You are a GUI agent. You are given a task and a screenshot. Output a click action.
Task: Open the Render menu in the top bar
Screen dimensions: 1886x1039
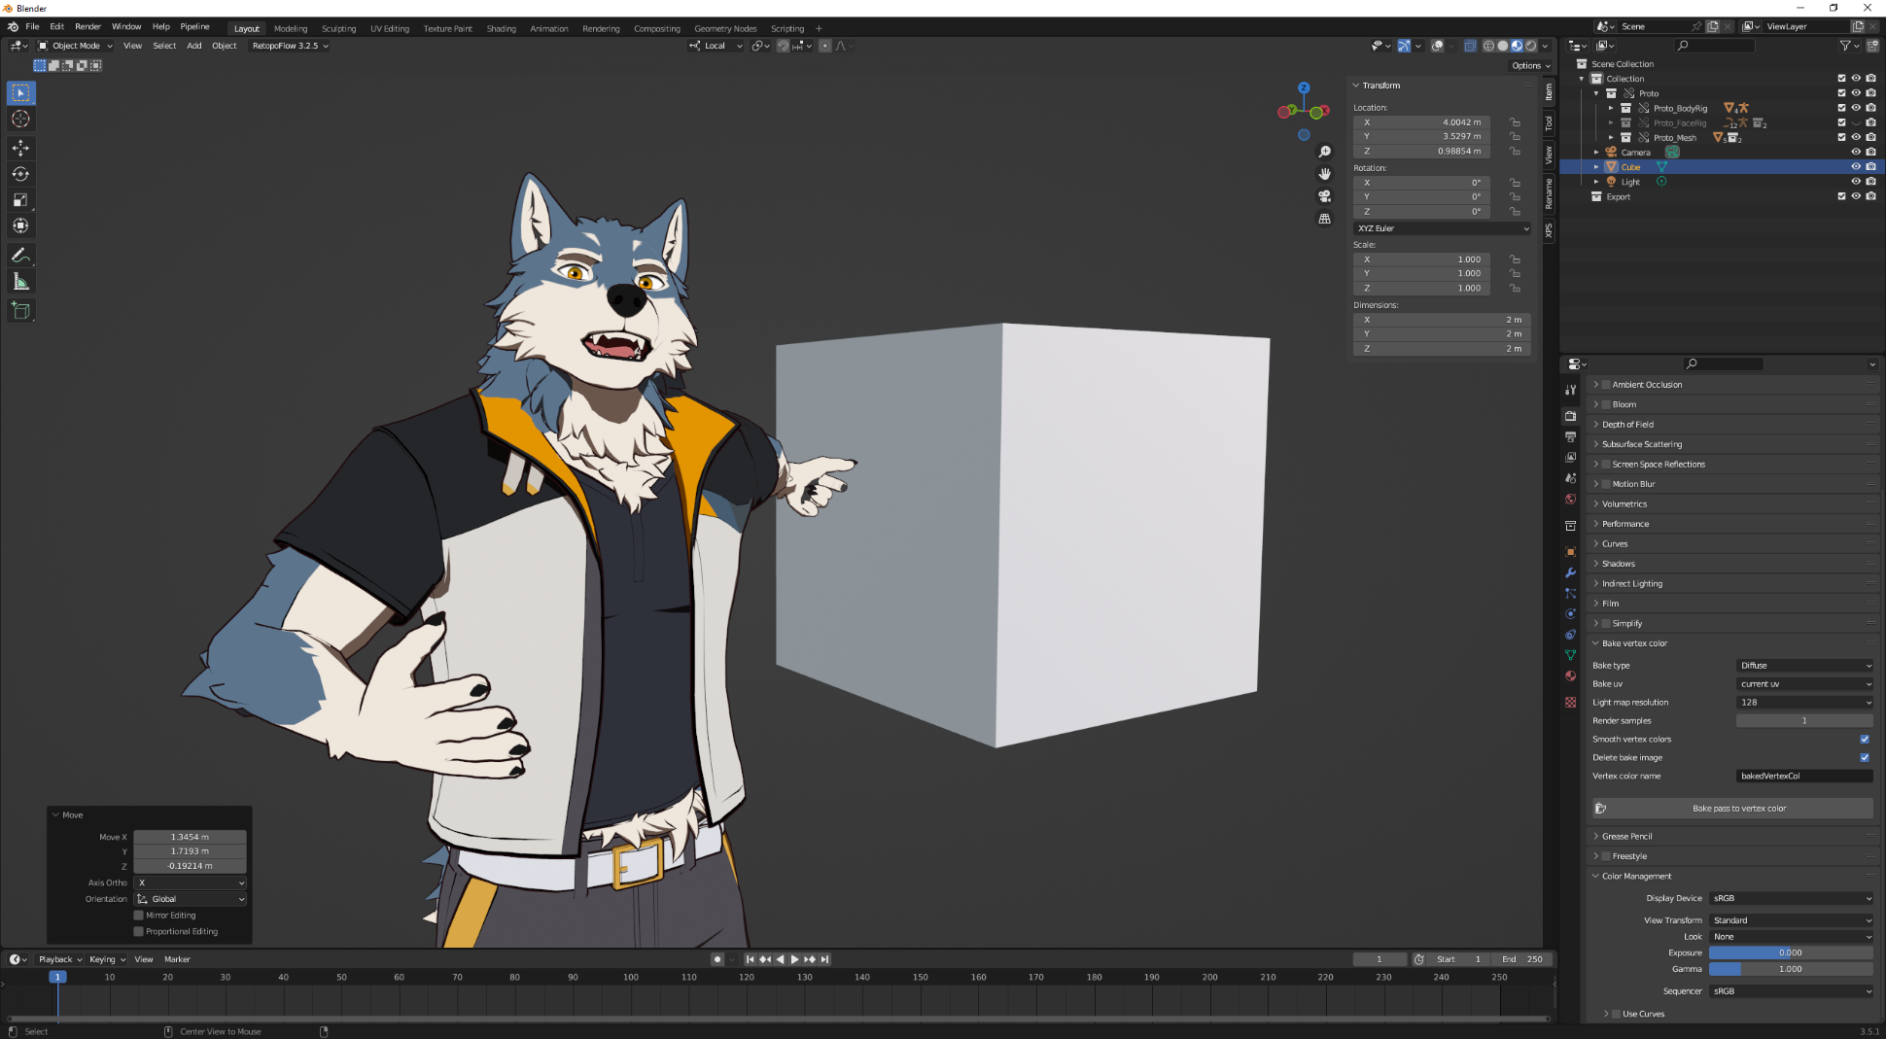click(87, 26)
